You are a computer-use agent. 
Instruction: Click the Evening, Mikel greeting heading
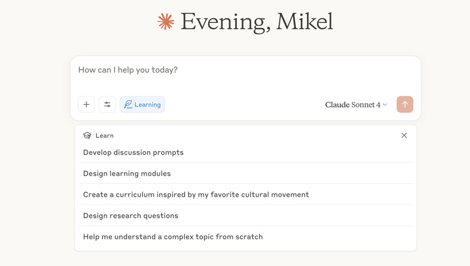click(257, 22)
